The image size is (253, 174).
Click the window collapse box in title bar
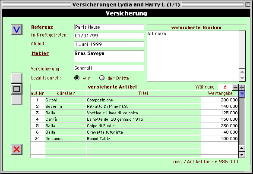pyautogui.click(x=248, y=4)
